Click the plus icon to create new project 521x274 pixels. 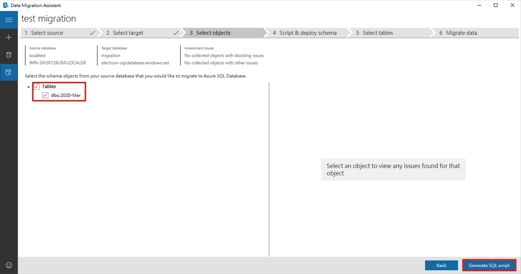point(9,37)
